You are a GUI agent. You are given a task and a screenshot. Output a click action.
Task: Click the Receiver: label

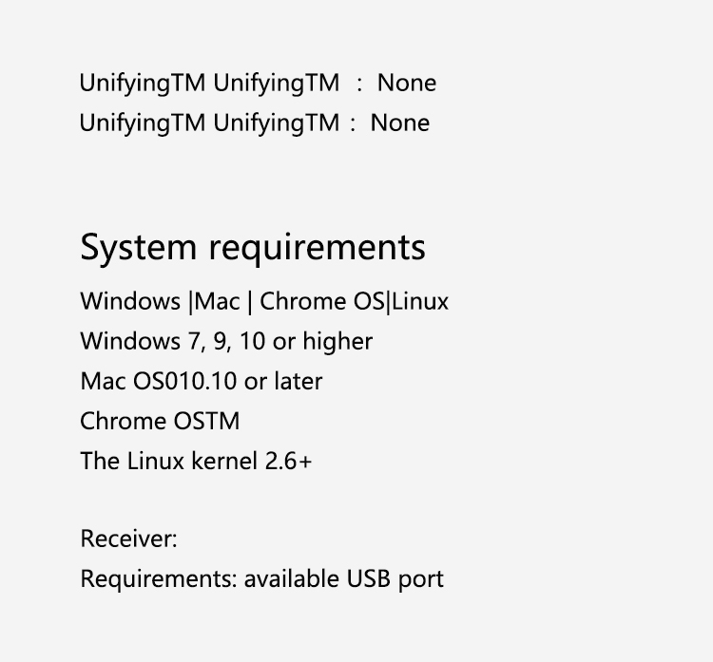coord(128,539)
